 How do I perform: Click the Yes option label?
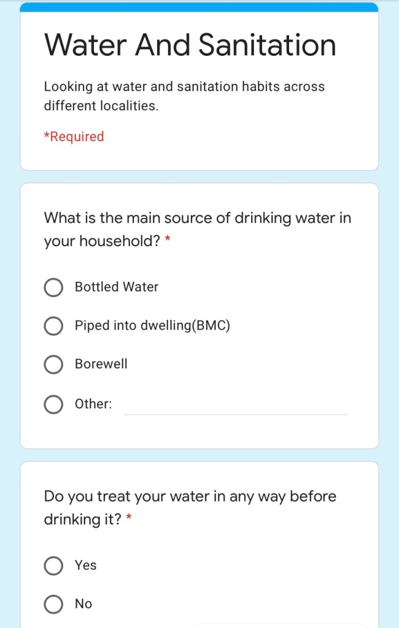pos(86,565)
